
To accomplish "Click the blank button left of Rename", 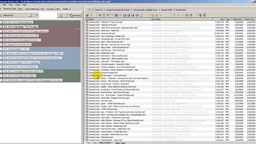I will click(66, 15).
